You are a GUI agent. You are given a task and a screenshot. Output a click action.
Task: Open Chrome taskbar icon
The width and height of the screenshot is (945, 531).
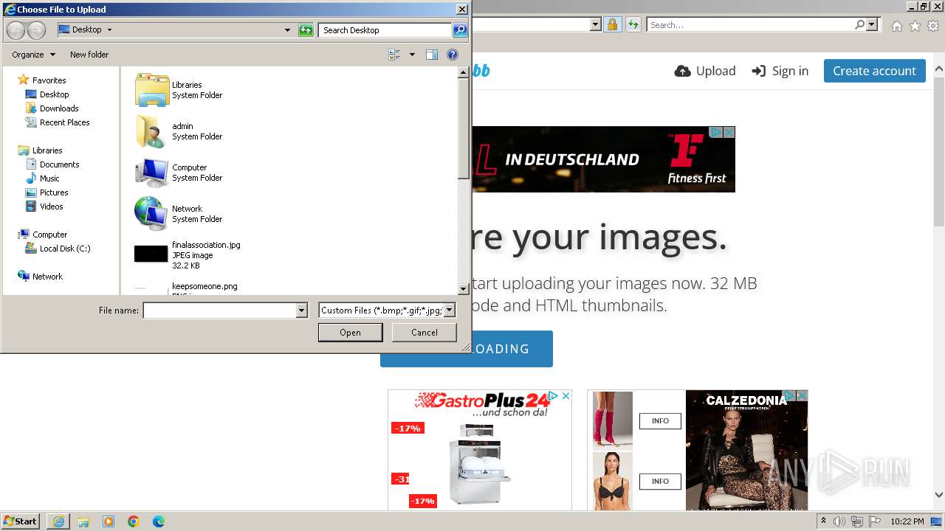[x=134, y=521]
